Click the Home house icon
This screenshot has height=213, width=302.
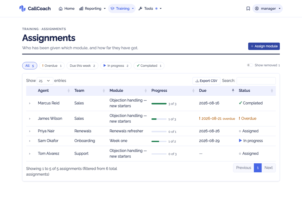tap(61, 9)
